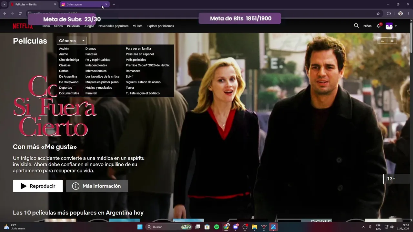Select Para reír genre
This screenshot has height=232, width=413.
pos(91,93)
